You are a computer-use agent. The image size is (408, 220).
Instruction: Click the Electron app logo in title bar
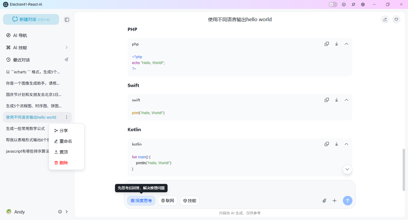[6, 4]
